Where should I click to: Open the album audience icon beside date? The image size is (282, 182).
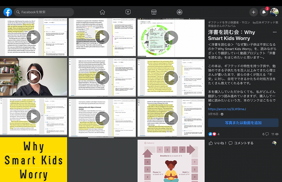click(x=222, y=114)
